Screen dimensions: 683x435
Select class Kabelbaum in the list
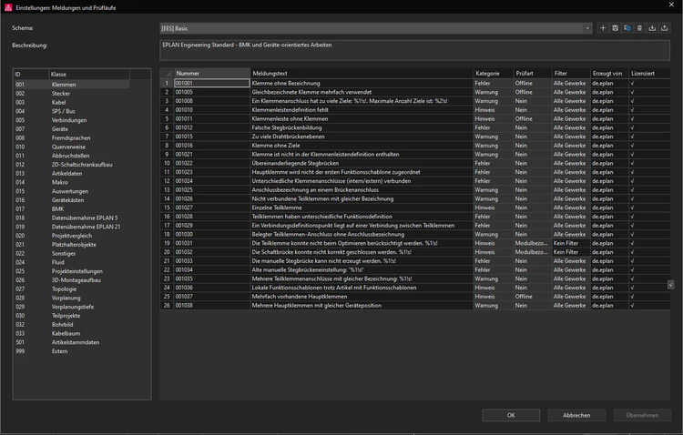point(65,333)
